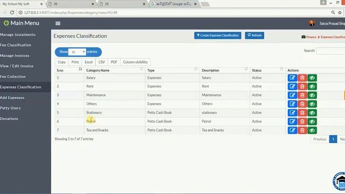The width and height of the screenshot is (345, 194).
Task: Sort table by Category Name column
Action: [115, 70]
